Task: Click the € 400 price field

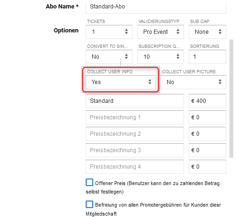Action: [207, 101]
